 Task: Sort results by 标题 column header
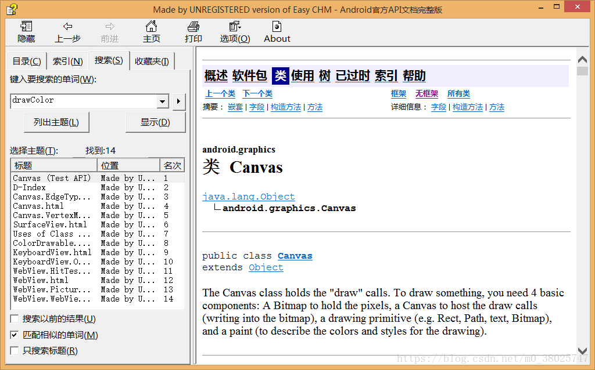(54, 165)
